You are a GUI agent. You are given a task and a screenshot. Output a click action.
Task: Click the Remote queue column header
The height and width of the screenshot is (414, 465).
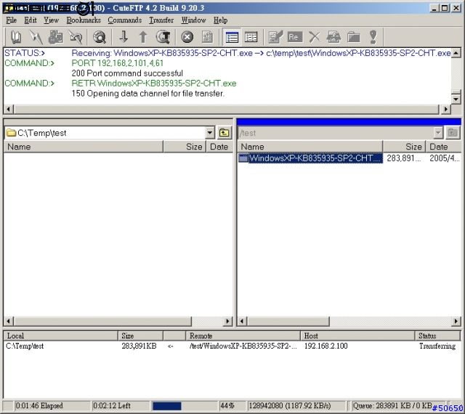pos(243,336)
